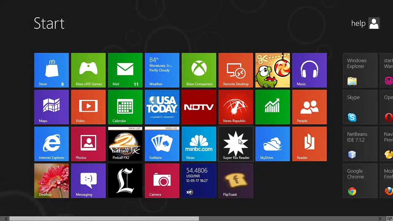
Task: Open the NDTV tile
Action: [x=199, y=107]
